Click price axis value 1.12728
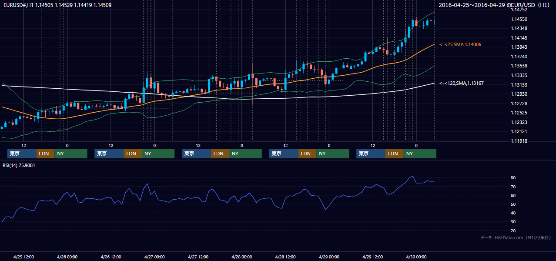This screenshot has height=261, width=556. point(519,104)
